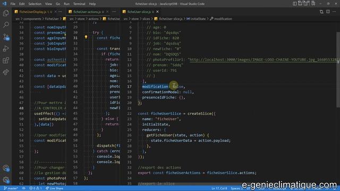
Task: Click 'presenceIdFiche' on line 19
Action: (158, 98)
